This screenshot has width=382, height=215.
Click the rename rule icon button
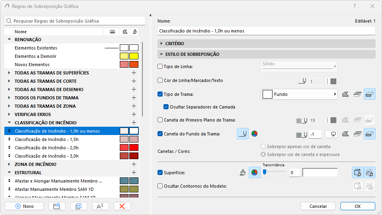pos(100,206)
